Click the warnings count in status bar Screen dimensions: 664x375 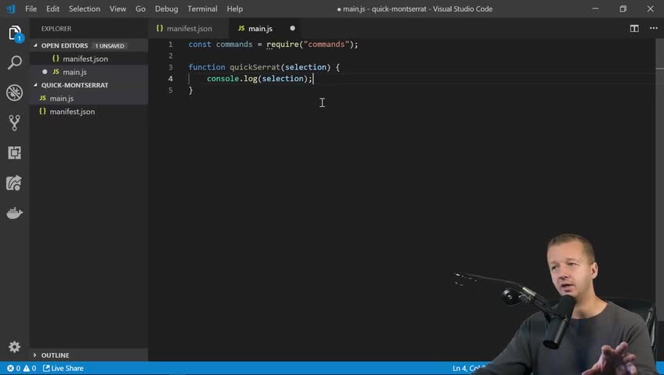coord(30,368)
